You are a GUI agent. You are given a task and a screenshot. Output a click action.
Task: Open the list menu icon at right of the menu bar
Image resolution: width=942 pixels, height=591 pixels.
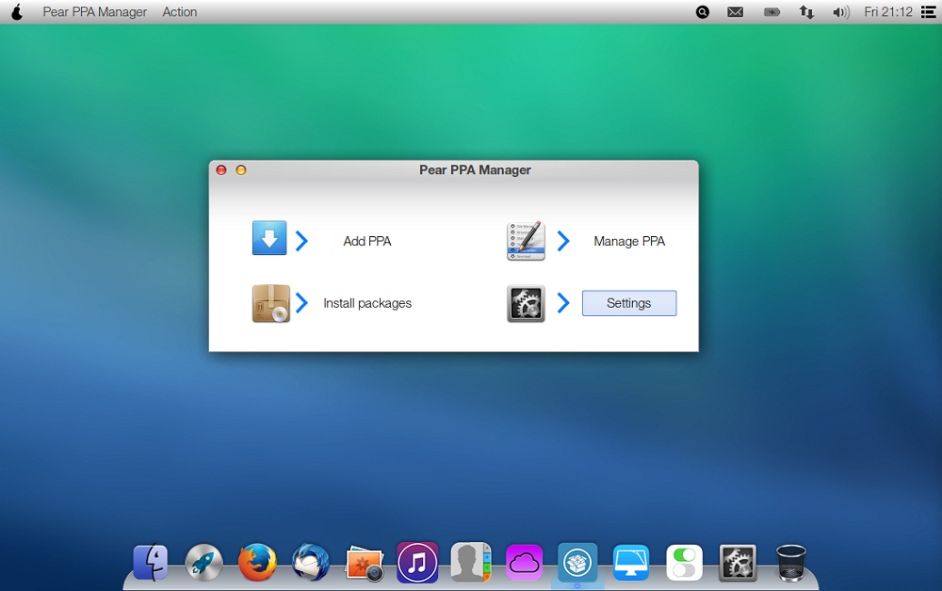point(929,12)
